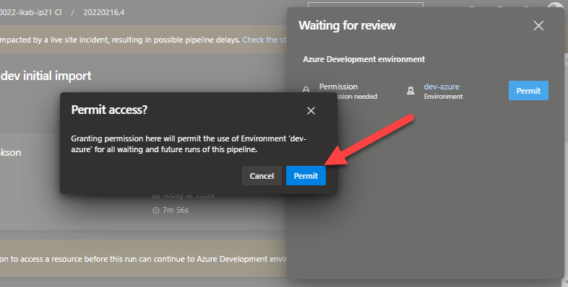The image size is (568, 287).
Task: Click the duration clock icon 7m 56s
Action: click(x=156, y=210)
